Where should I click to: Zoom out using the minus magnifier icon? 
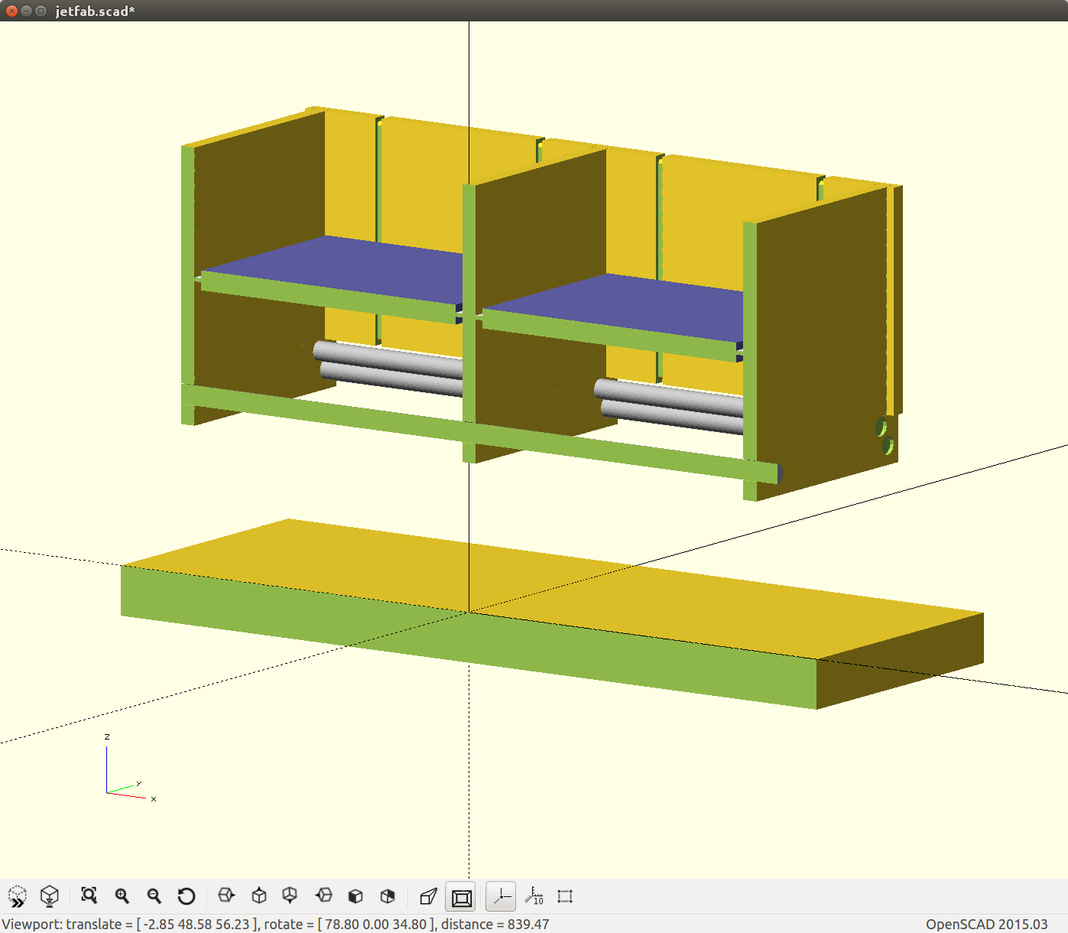(154, 896)
